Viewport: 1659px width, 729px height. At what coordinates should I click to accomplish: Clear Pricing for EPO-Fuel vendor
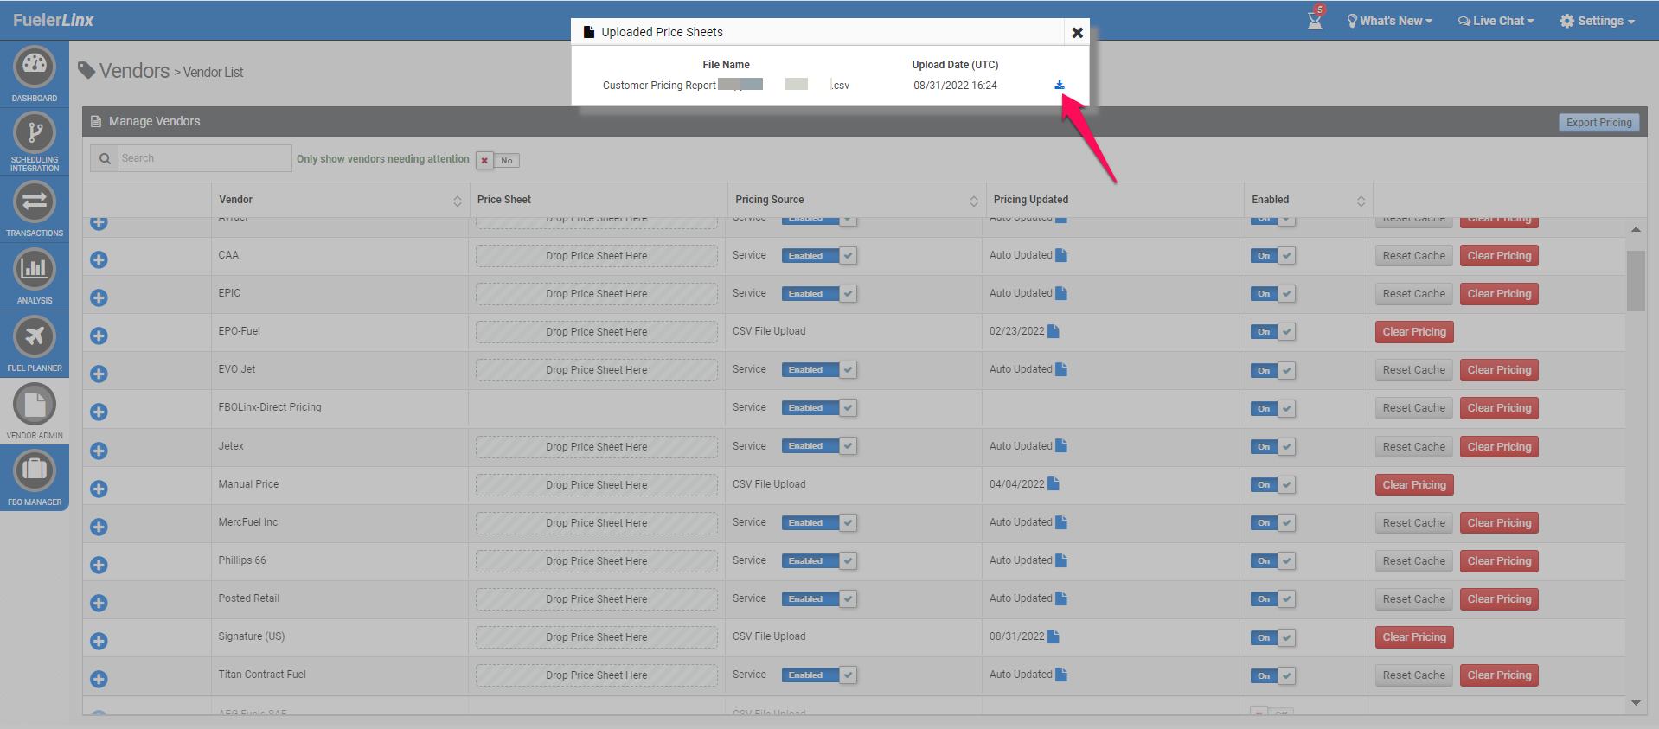click(x=1414, y=332)
